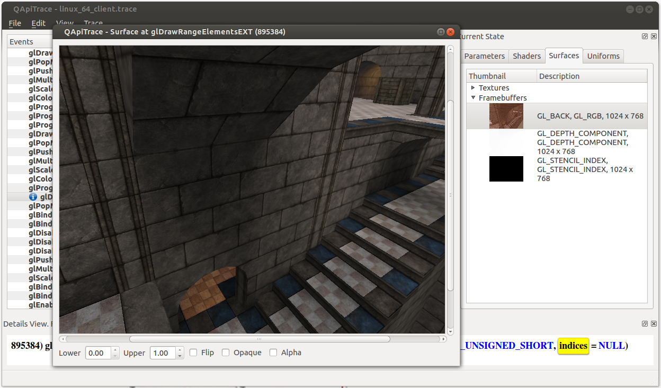The width and height of the screenshot is (661, 388).
Task: Expand the Textures tree node
Action: click(473, 88)
